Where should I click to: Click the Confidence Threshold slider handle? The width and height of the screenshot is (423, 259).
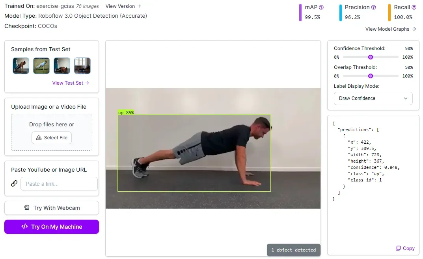pyautogui.click(x=371, y=57)
